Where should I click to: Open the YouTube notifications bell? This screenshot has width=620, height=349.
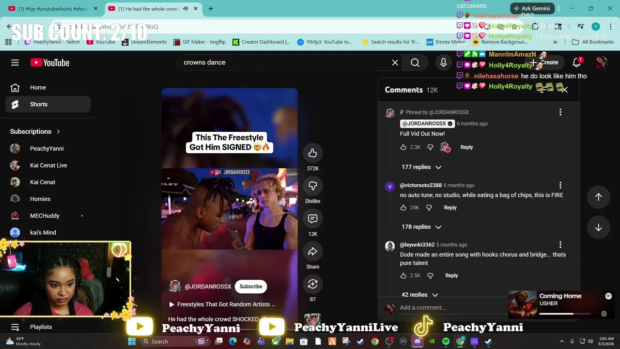tap(577, 63)
